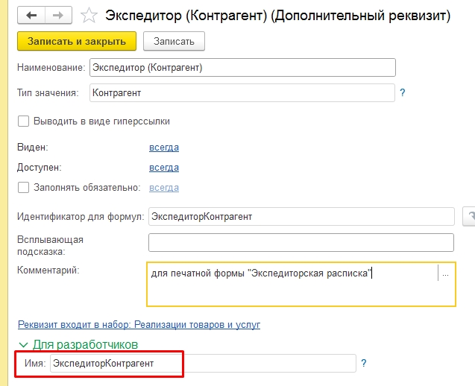Click the Тип значения field

[242, 92]
